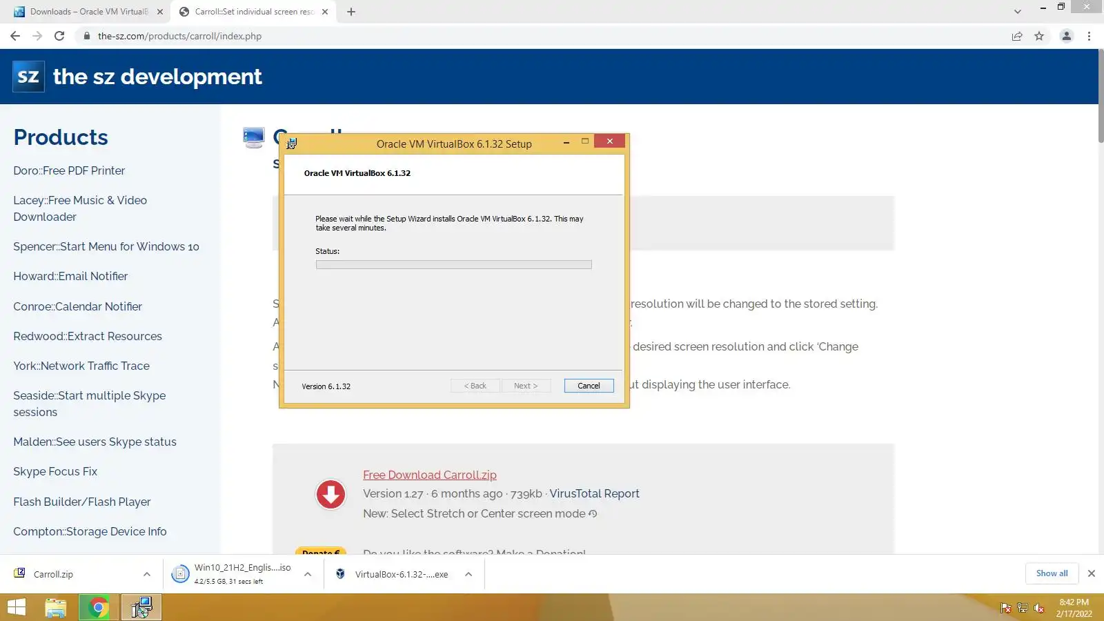Click the version history icon after screen mode text

pos(593,513)
